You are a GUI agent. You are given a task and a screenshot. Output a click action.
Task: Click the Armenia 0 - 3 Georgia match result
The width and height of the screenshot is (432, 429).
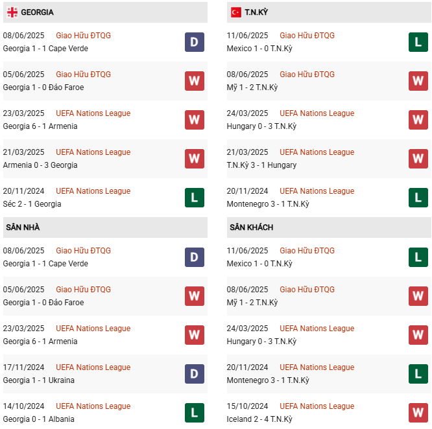[x=40, y=165]
